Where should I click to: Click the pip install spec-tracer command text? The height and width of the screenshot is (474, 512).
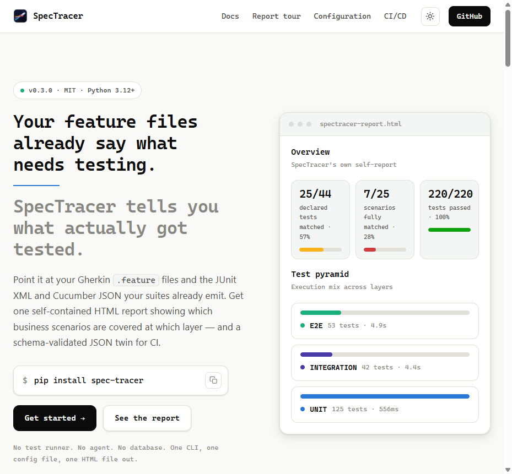(x=89, y=380)
